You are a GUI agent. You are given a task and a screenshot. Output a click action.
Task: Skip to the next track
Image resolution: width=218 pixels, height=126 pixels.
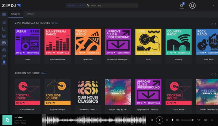[x=167, y=120]
